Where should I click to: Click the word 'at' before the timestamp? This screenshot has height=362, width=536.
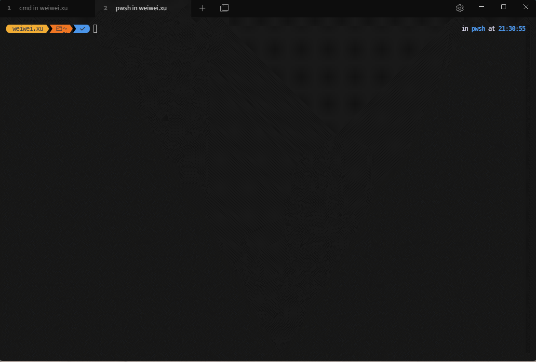[491, 29]
